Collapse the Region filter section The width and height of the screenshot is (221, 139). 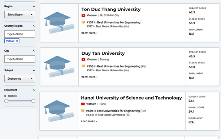(x=34, y=7)
